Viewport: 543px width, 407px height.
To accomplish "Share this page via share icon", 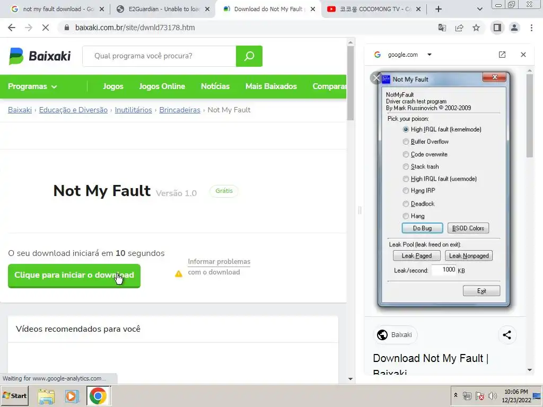I will point(459,28).
